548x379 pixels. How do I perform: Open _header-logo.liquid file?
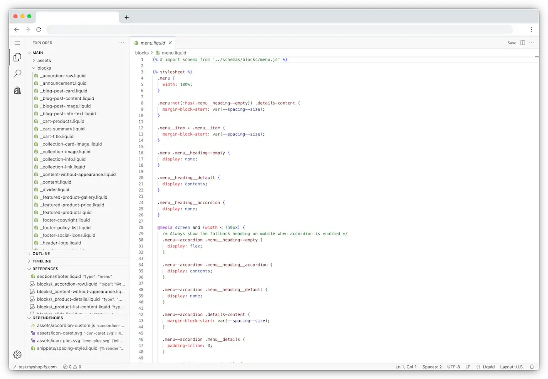click(60, 243)
